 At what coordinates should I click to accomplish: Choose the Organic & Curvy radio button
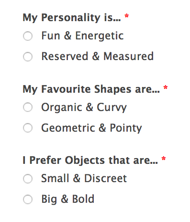pyautogui.click(x=28, y=107)
